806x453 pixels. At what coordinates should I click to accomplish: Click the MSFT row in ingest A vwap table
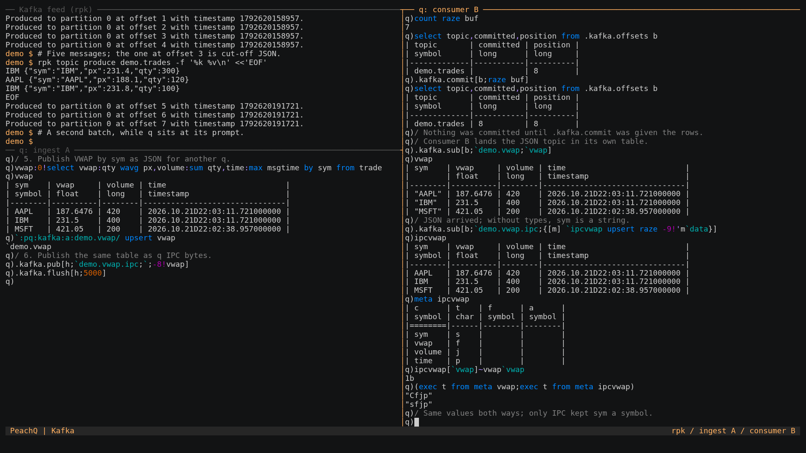[148, 229]
